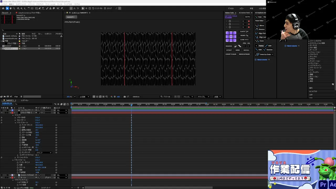336x189 pixels.
Task: Expand the ディストーション effects category
Action: 309,61
